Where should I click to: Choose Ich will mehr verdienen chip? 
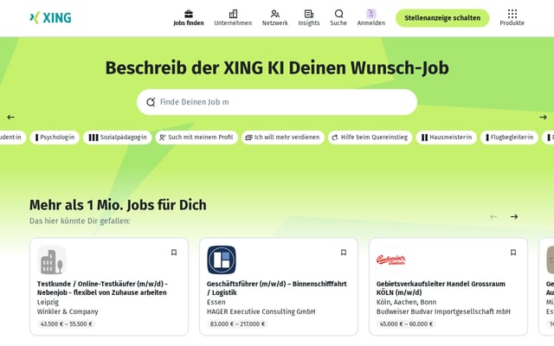coord(283,138)
